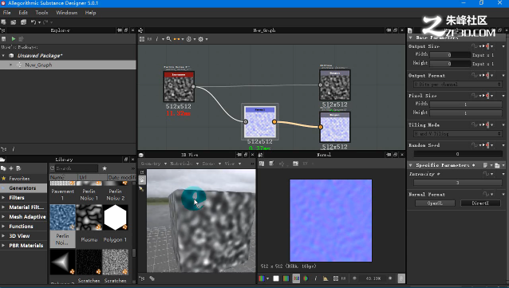Expand the New_Graph tree node
Image resolution: width=509 pixels, height=288 pixels.
10,65
